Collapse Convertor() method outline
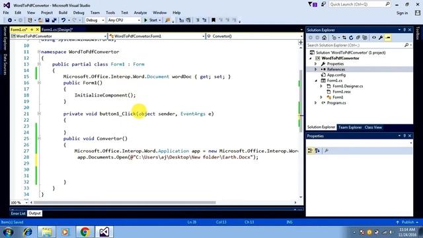The height and width of the screenshot is (238, 423). pyautogui.click(x=39, y=138)
